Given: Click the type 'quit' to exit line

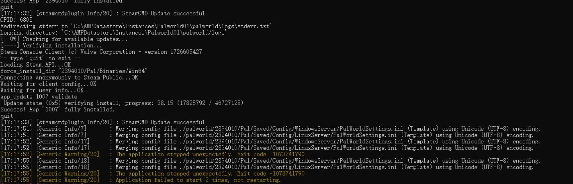Looking at the screenshot, I should point(40,58).
